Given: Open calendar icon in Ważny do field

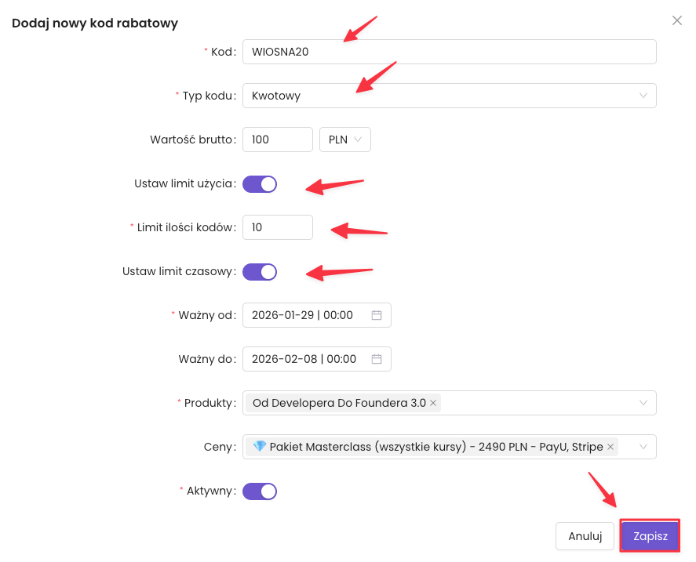Looking at the screenshot, I should pyautogui.click(x=377, y=359).
